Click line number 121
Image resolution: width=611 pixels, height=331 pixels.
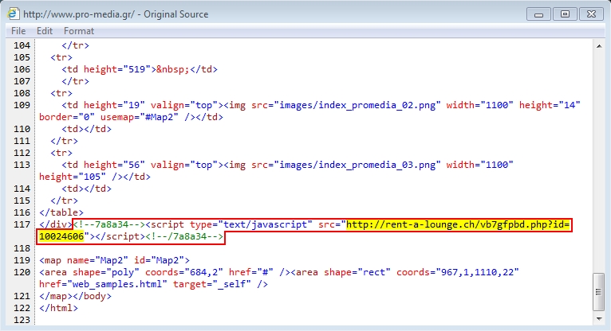pyautogui.click(x=22, y=297)
